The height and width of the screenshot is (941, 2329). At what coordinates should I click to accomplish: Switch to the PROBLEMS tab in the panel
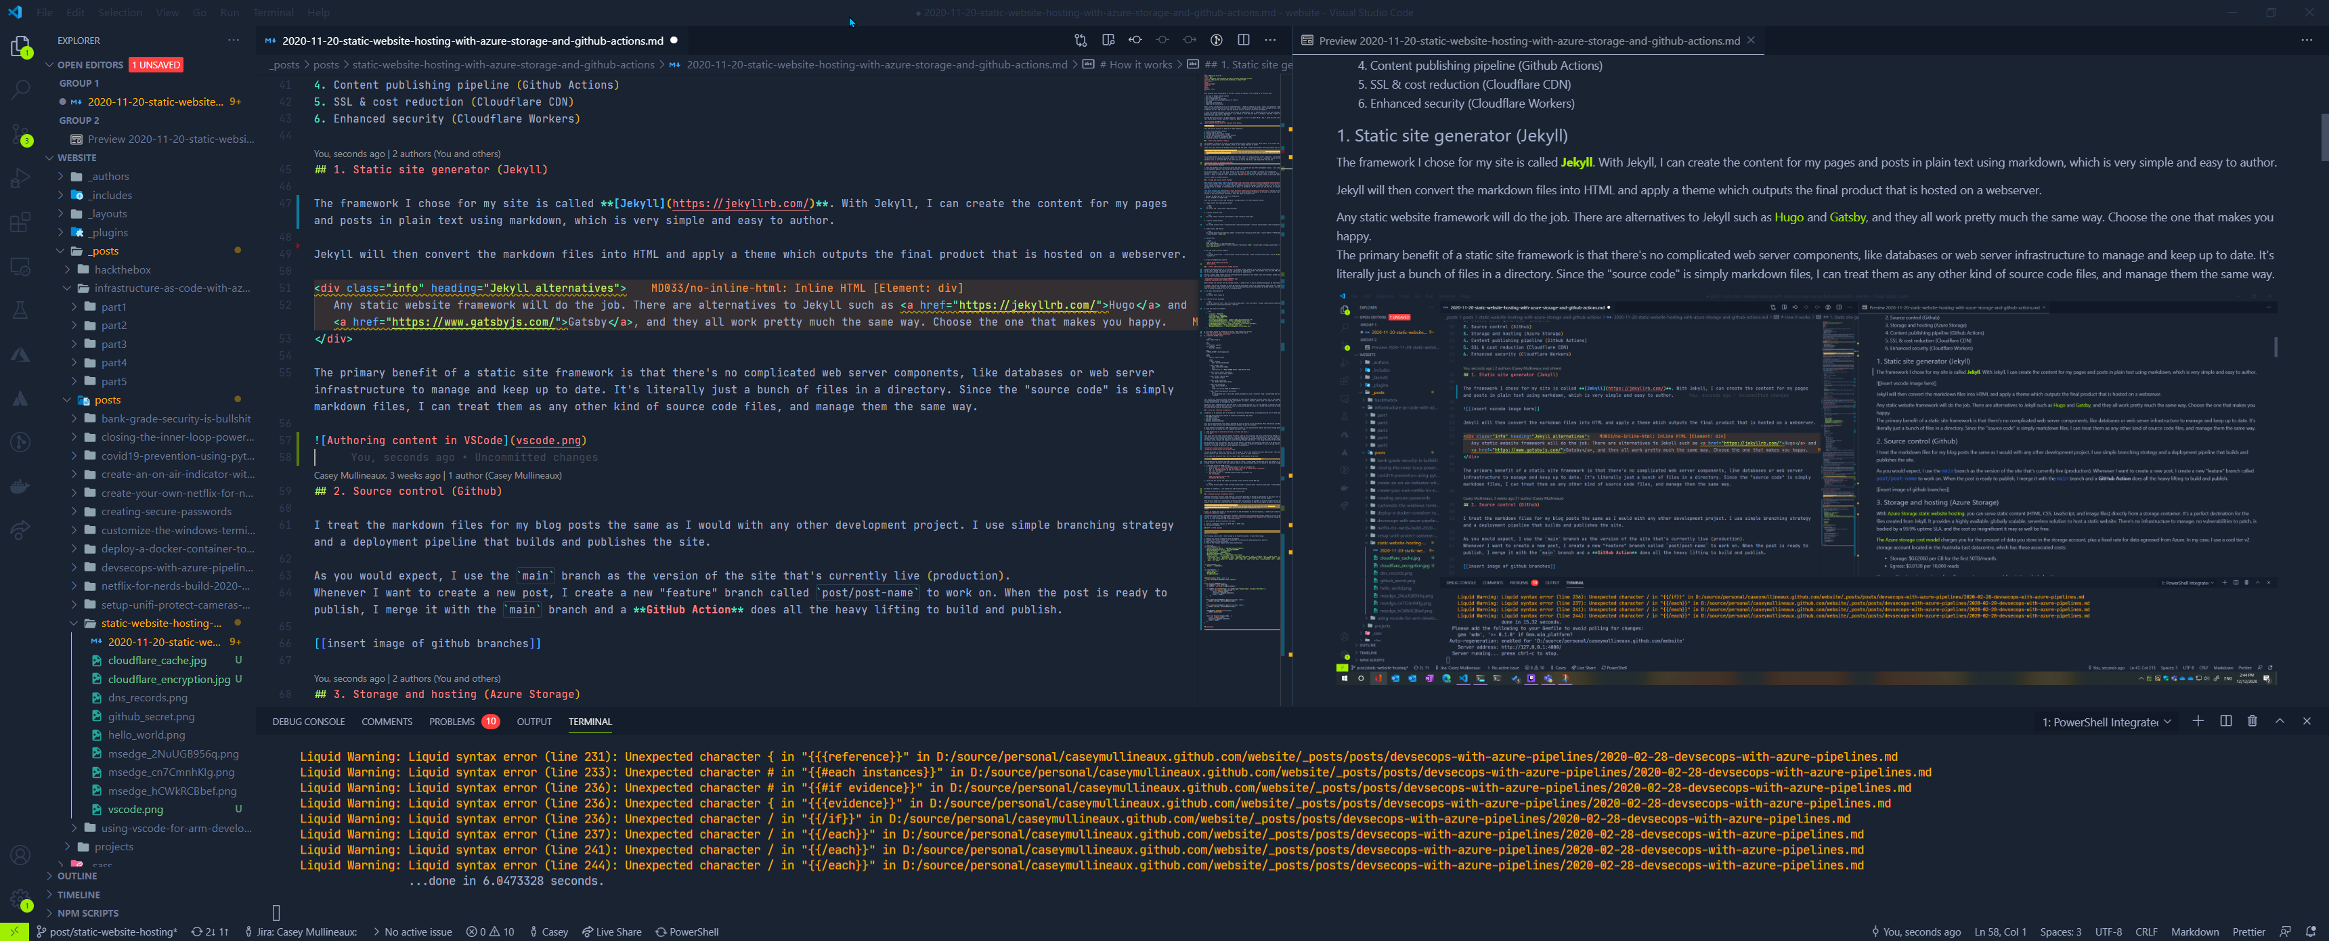(454, 722)
